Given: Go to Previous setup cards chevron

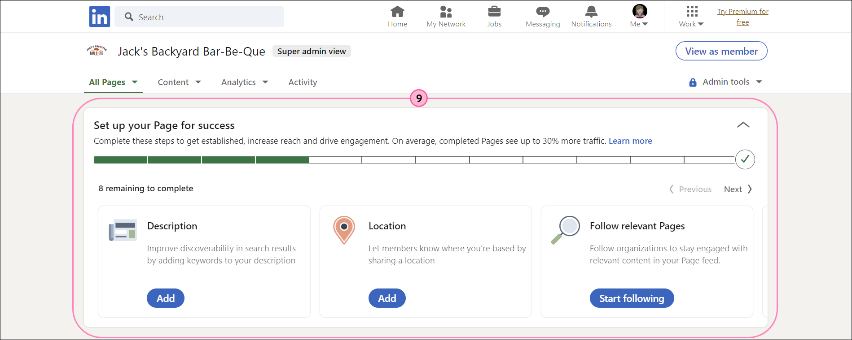Looking at the screenshot, I should pos(672,189).
